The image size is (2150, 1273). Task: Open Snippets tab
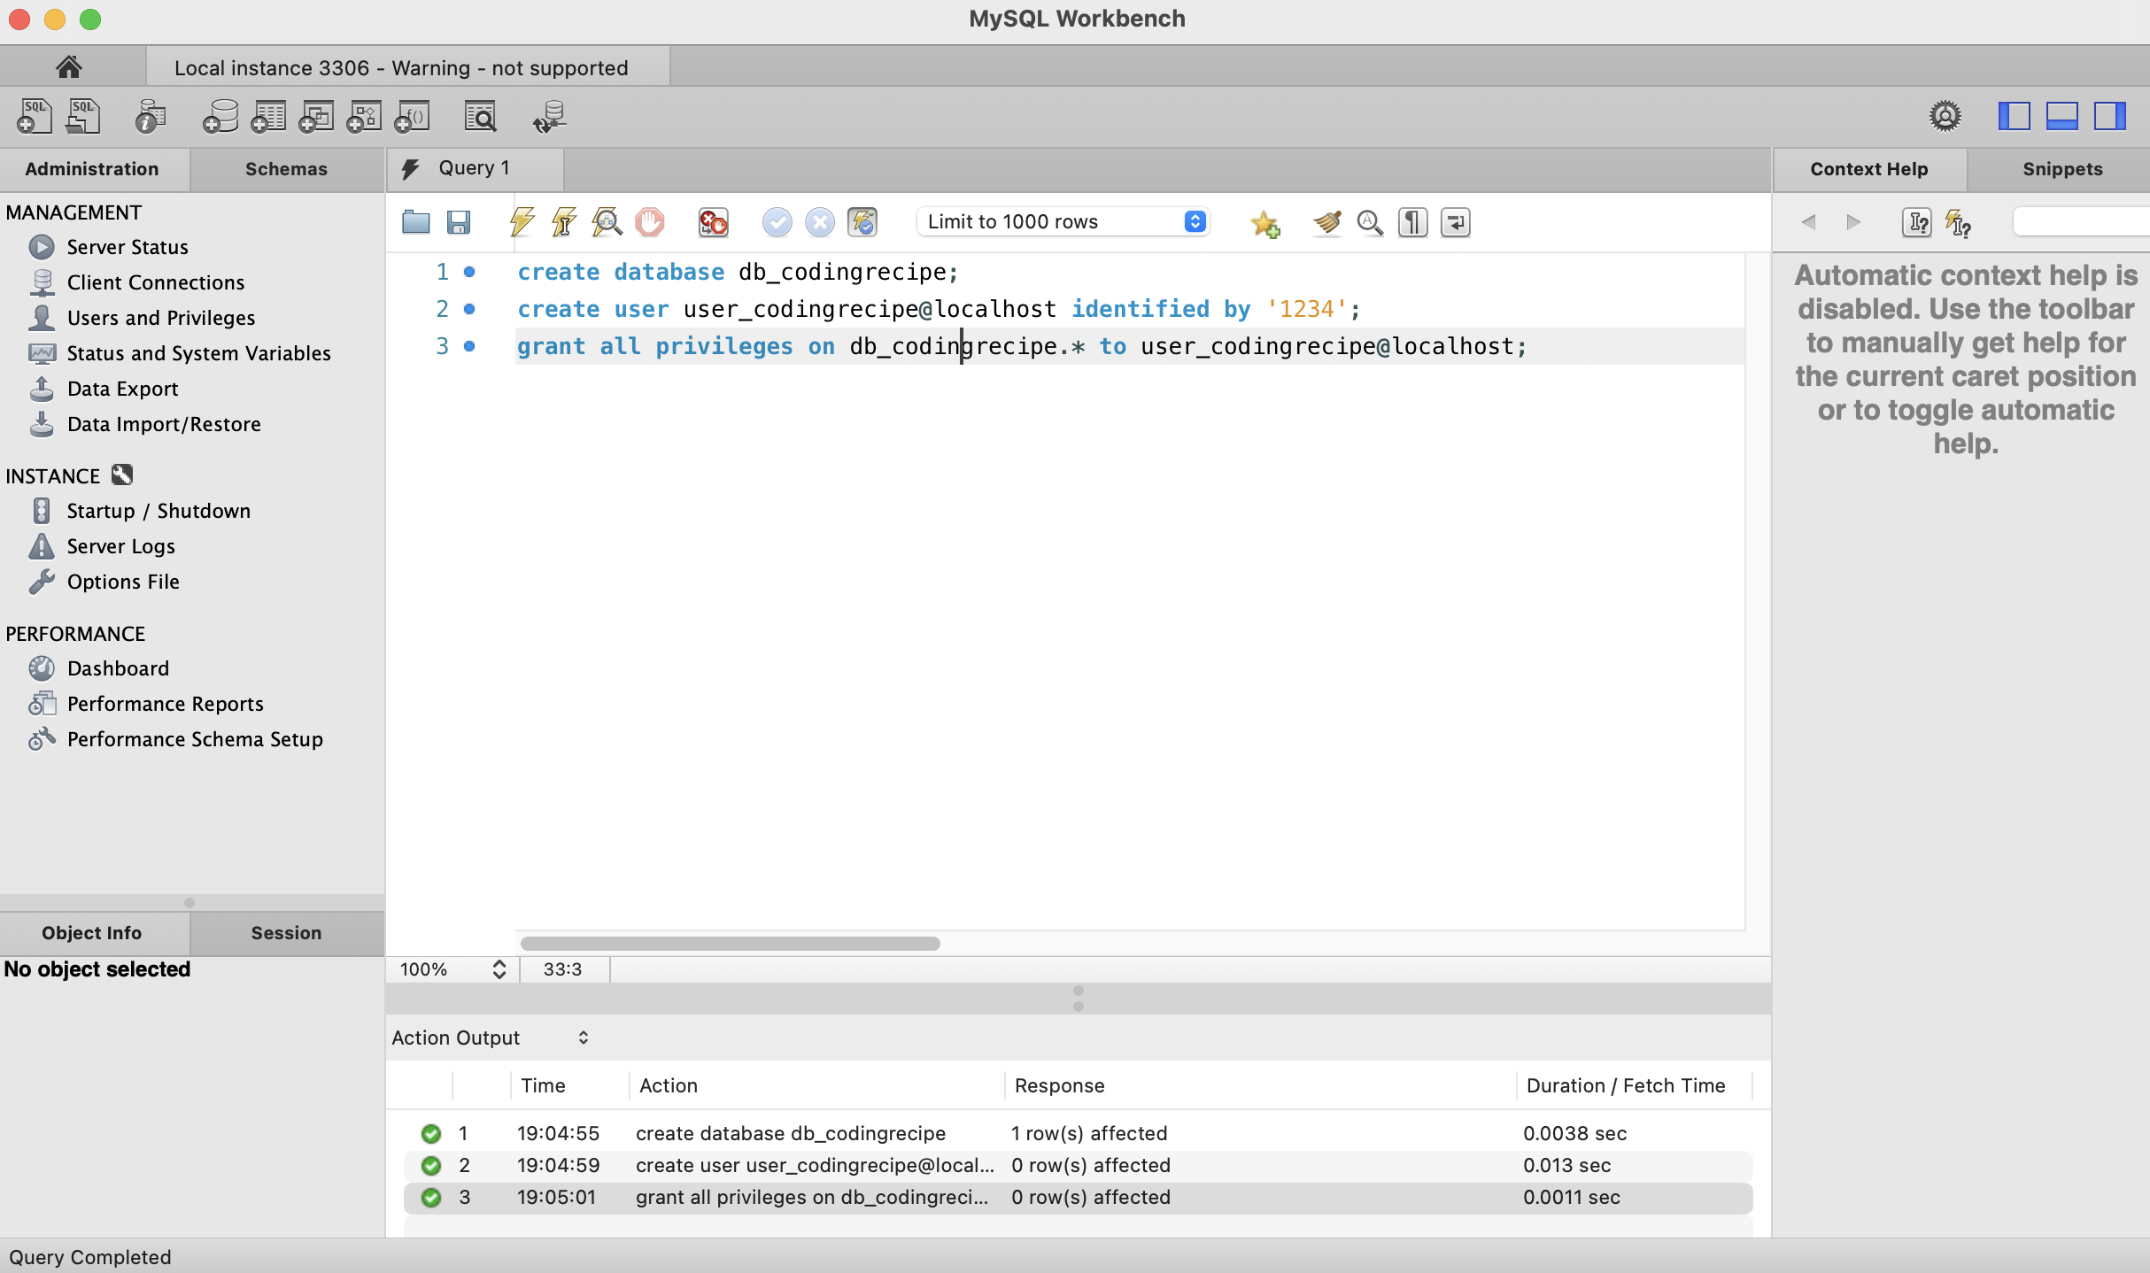[2061, 169]
